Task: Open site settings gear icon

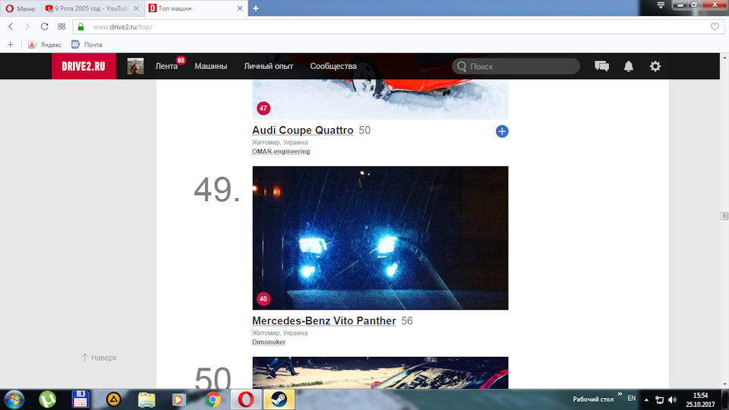Action: click(x=655, y=66)
